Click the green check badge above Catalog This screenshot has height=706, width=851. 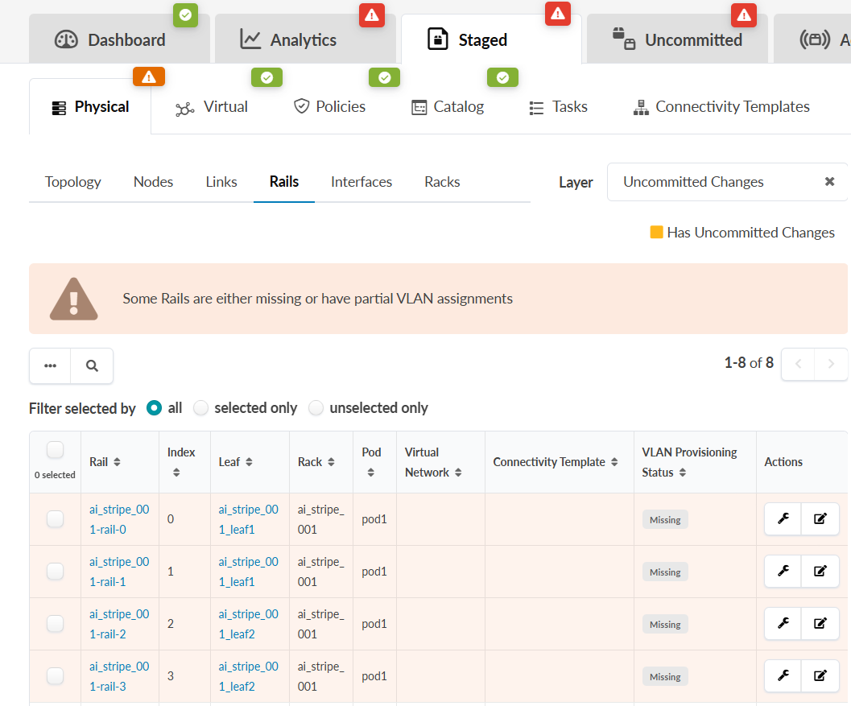pos(502,77)
